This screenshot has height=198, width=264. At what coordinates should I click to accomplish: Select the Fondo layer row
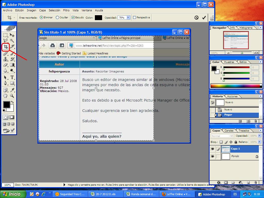coord(234,156)
